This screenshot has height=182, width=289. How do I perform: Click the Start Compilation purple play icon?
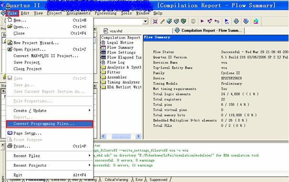pos(202,21)
